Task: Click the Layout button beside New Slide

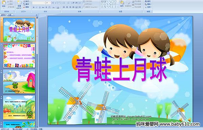Action: pos(26,1)
